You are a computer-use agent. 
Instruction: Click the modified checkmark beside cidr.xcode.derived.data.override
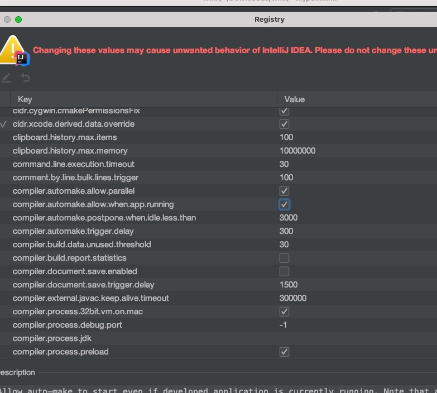4,124
